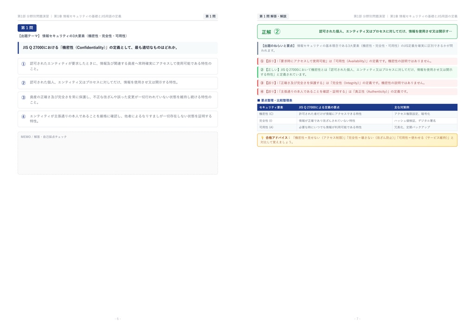475x336 pixels.
Task: Click the square bullet before 要点整理・比較整理表
Action: pyautogui.click(x=259, y=100)
